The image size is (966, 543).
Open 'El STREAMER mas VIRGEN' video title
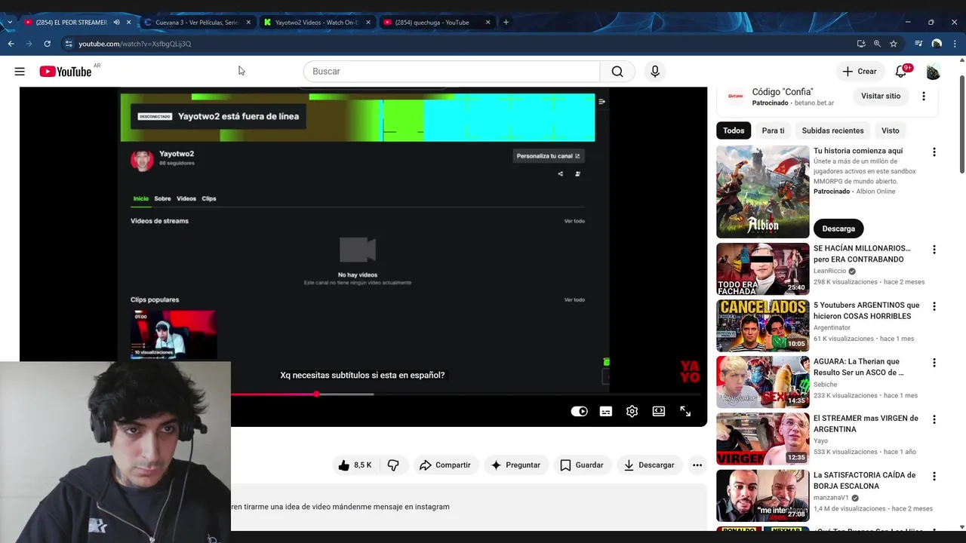click(866, 424)
